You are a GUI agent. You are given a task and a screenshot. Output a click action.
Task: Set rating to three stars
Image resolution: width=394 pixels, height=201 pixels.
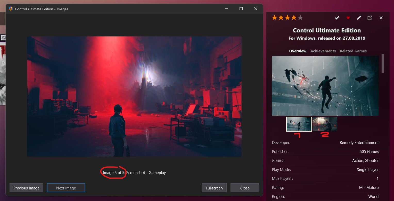[287, 17]
